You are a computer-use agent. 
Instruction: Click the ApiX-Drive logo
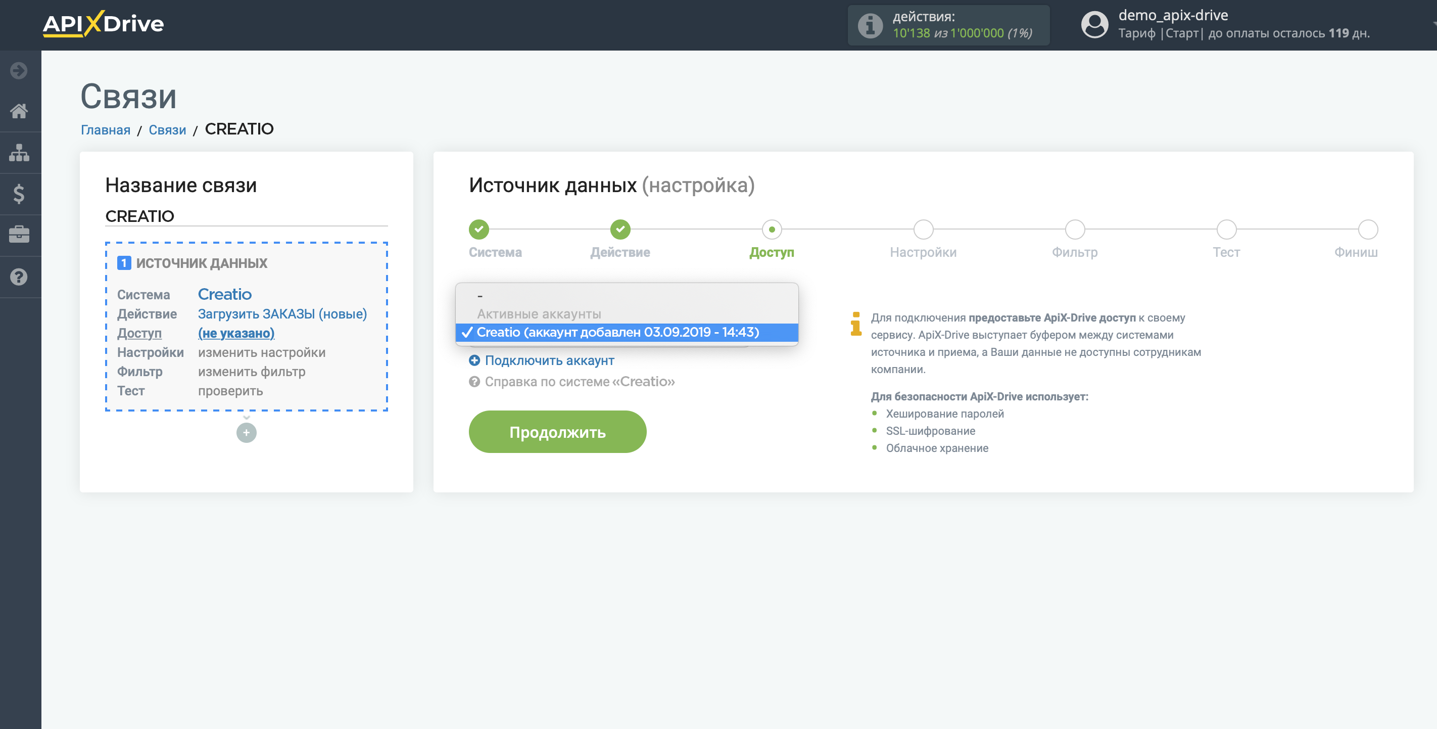tap(103, 24)
